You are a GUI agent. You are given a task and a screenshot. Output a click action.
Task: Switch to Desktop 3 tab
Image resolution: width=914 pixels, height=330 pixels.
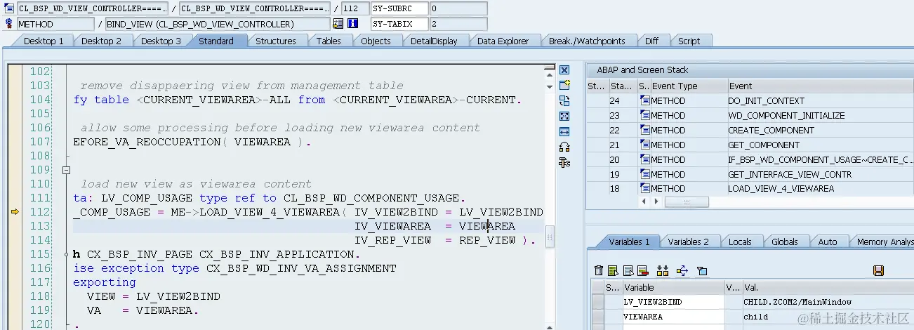pyautogui.click(x=161, y=41)
